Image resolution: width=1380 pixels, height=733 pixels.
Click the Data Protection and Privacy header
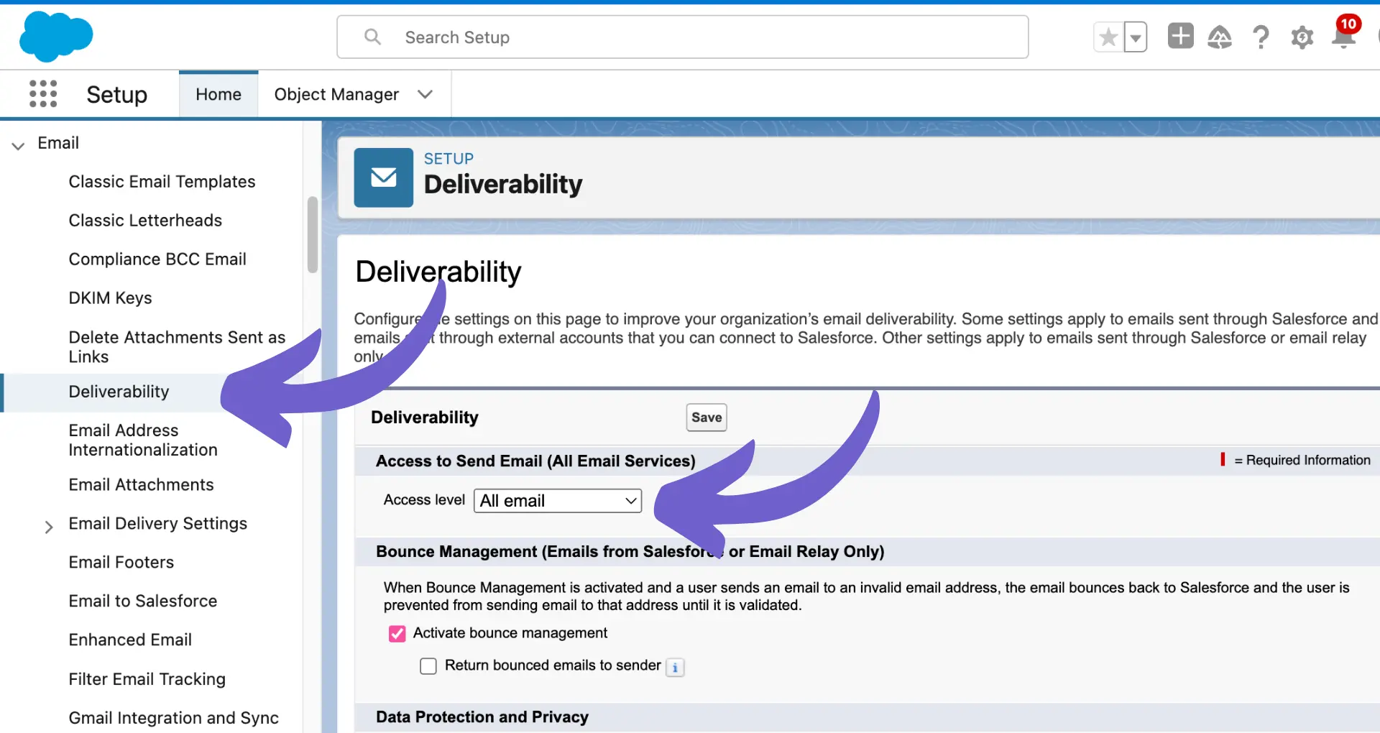pos(482,717)
